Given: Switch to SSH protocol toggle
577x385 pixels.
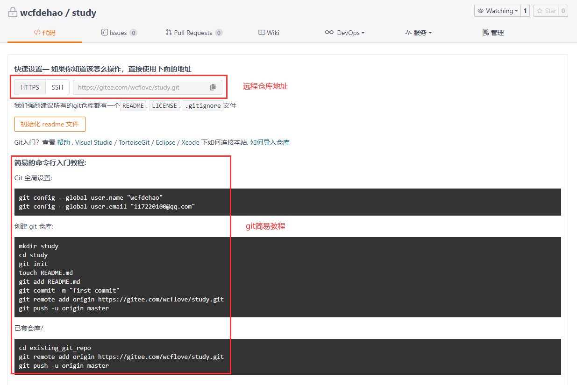Looking at the screenshot, I should (57, 87).
